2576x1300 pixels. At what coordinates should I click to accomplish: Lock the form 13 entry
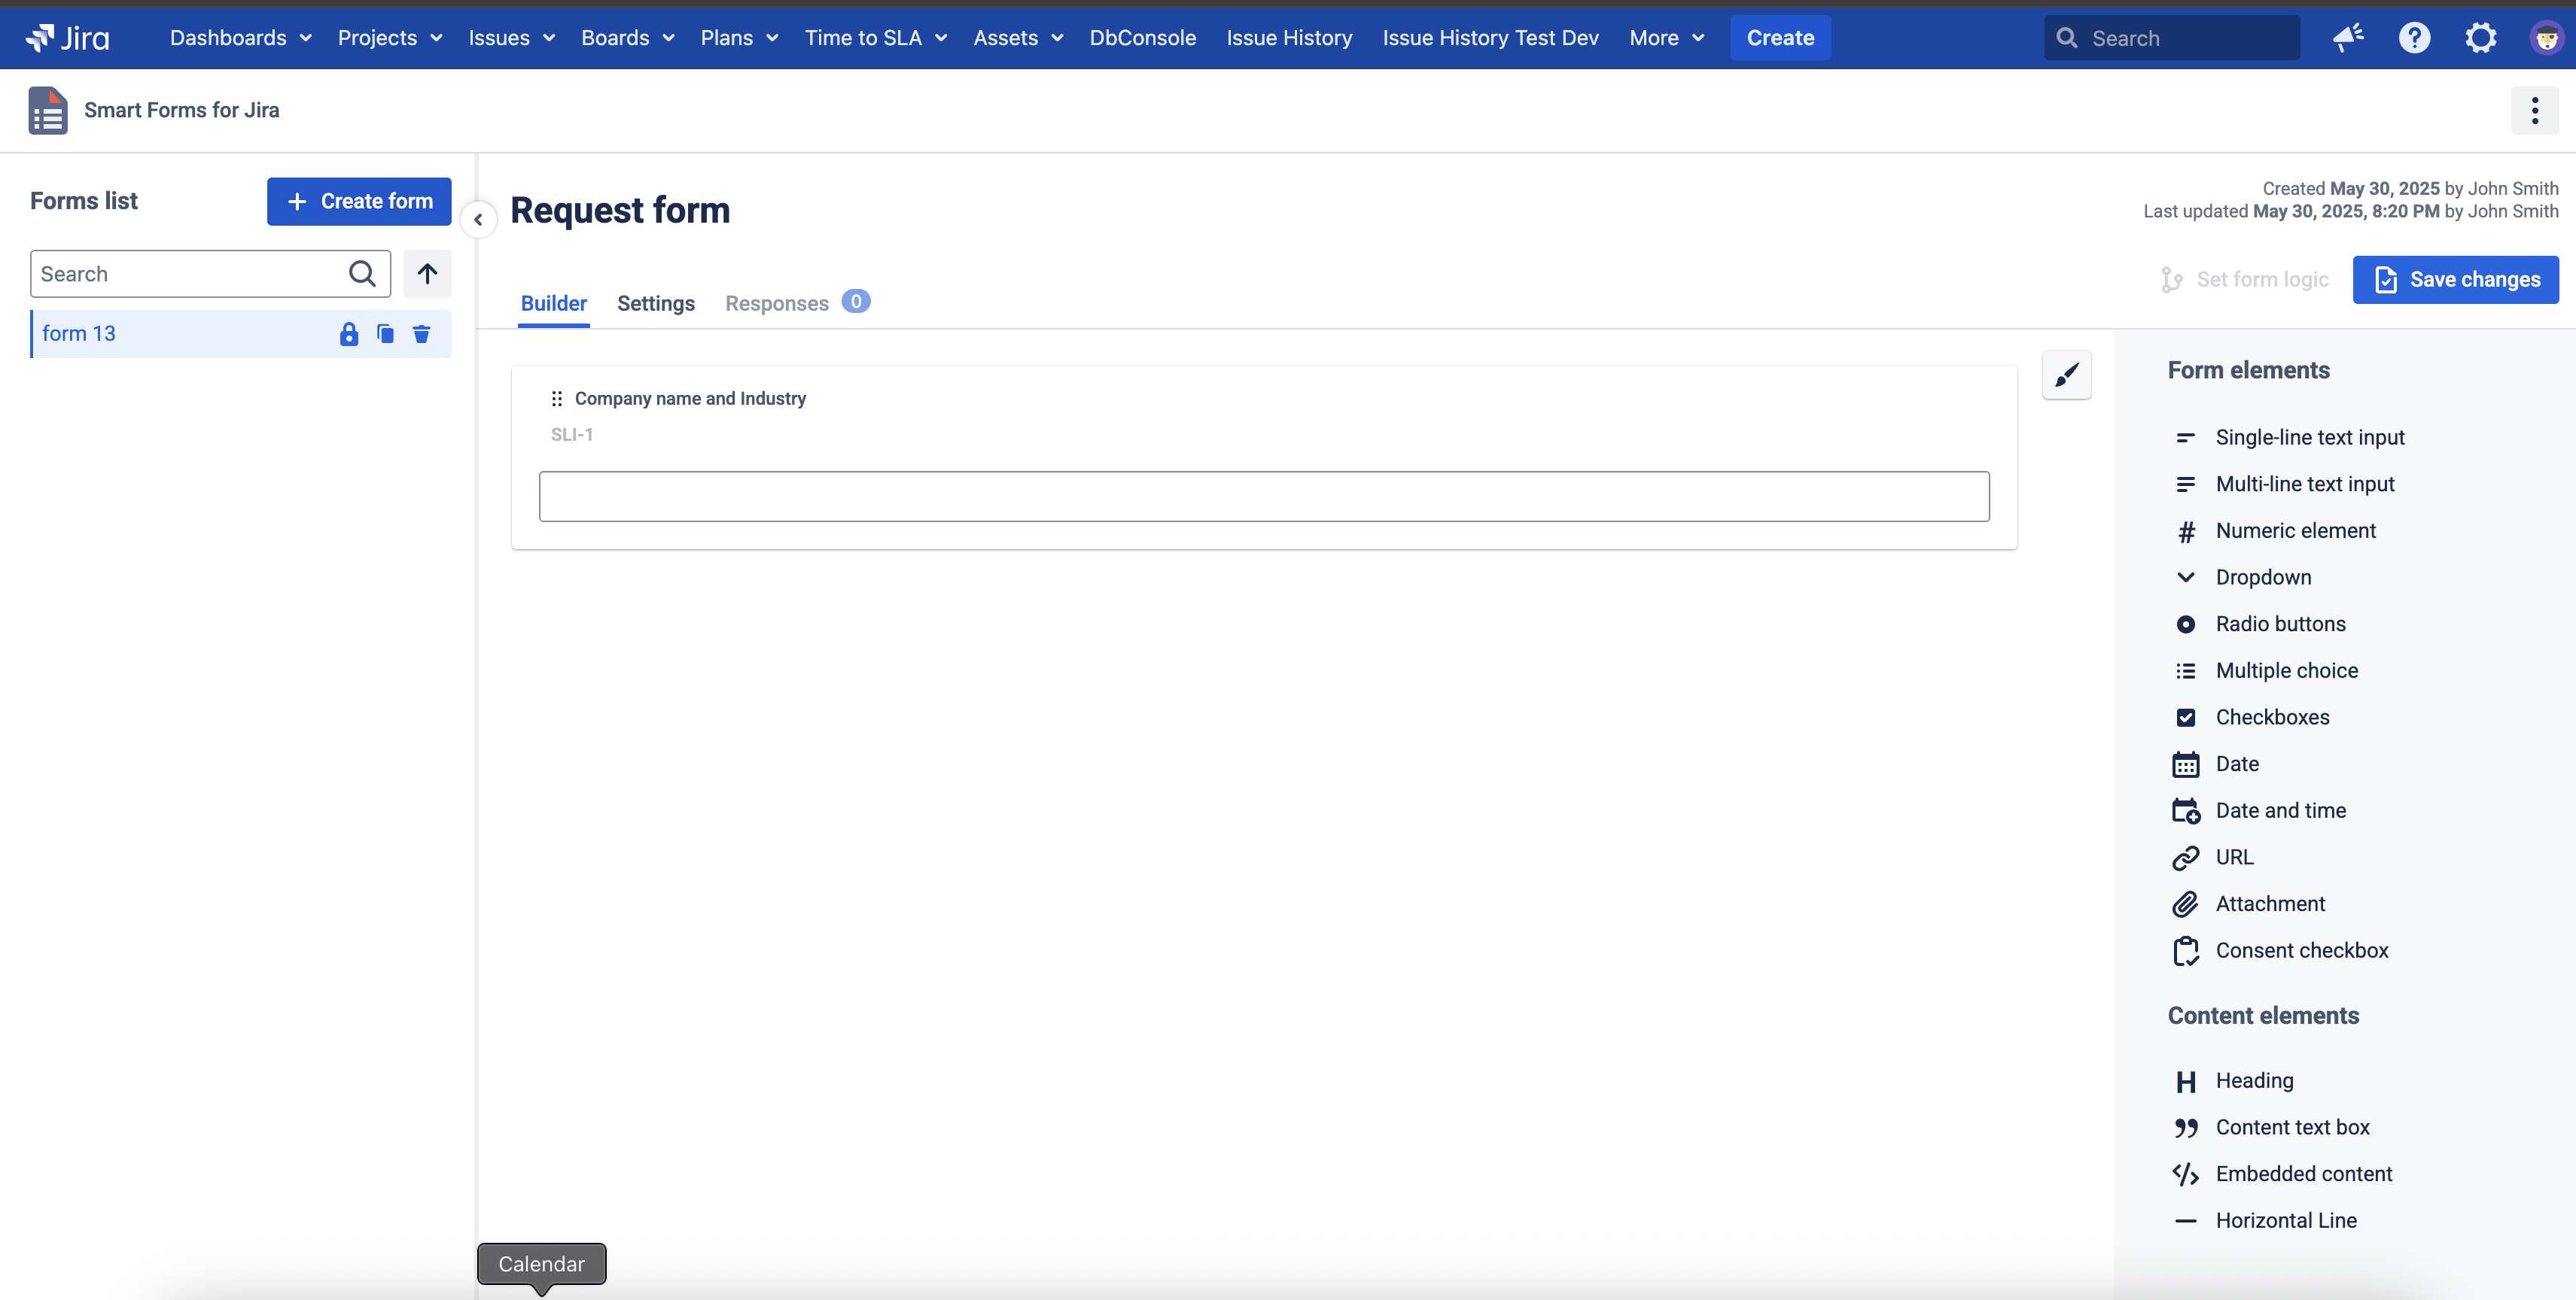(x=348, y=334)
